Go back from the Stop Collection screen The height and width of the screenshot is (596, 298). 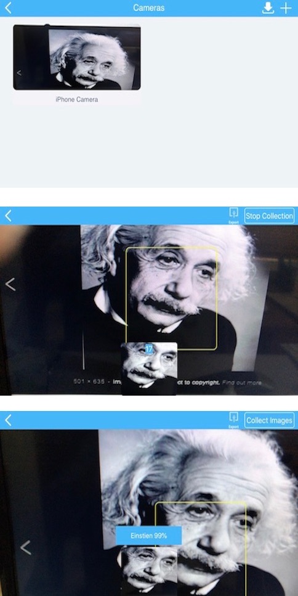(x=8, y=216)
